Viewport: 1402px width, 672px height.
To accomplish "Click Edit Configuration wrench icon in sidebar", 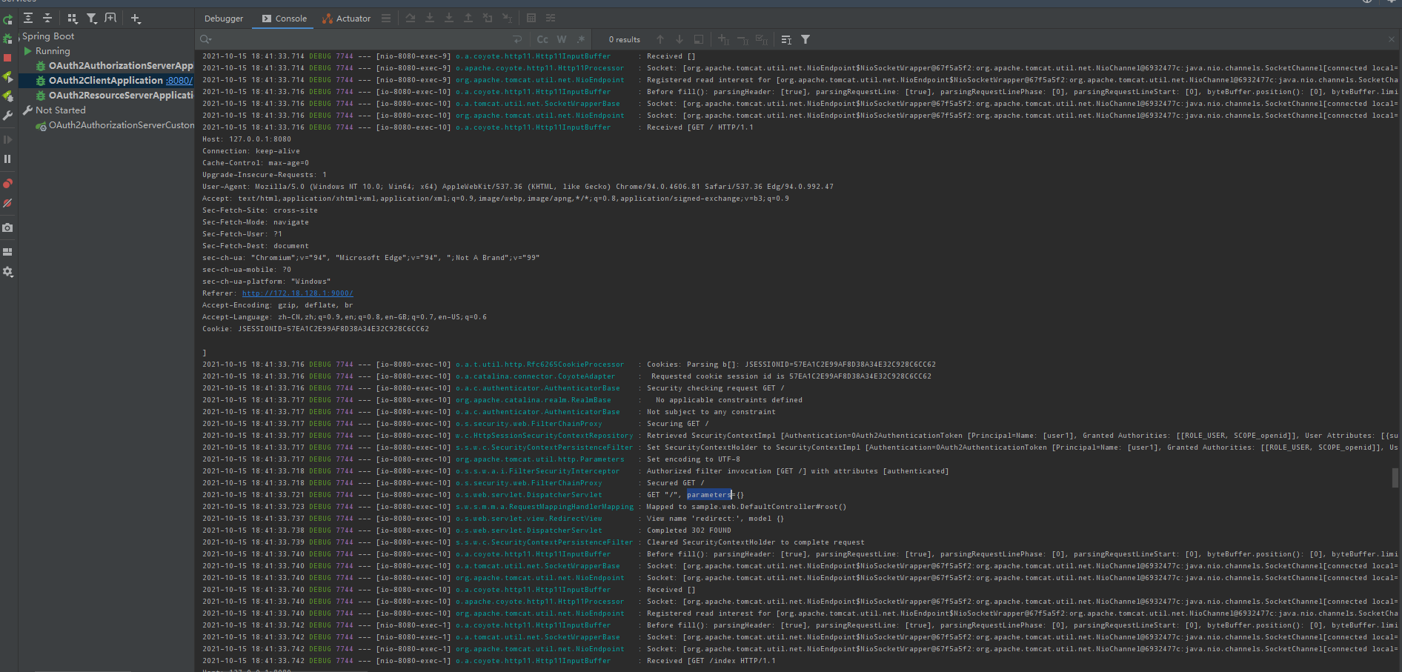I will click(7, 116).
